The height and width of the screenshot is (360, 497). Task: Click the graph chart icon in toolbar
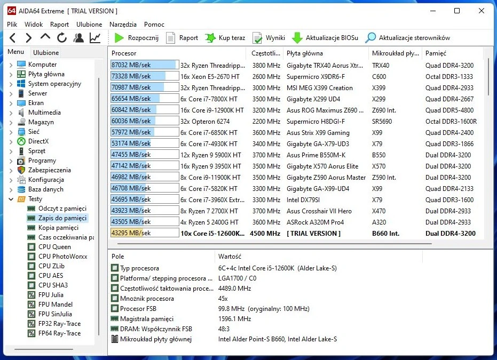tap(95, 38)
